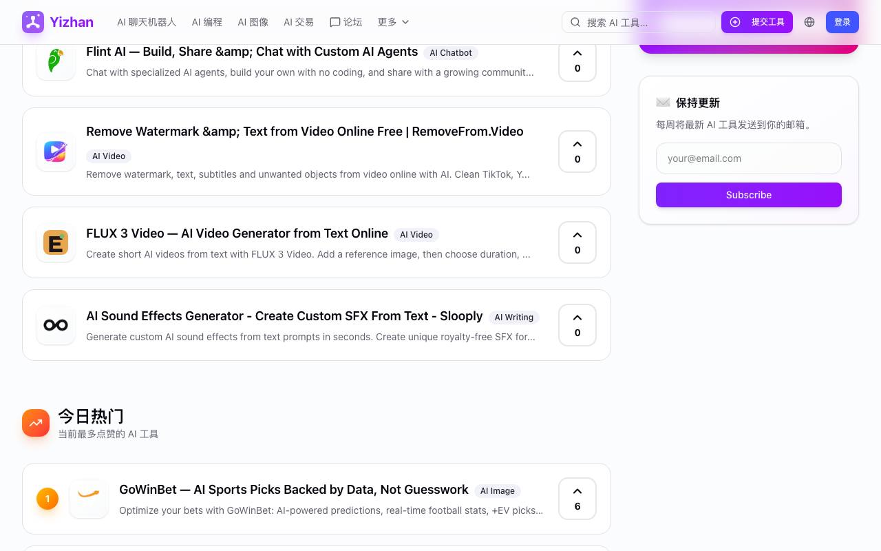
Task: Go to AI 图像 section
Action: click(253, 22)
